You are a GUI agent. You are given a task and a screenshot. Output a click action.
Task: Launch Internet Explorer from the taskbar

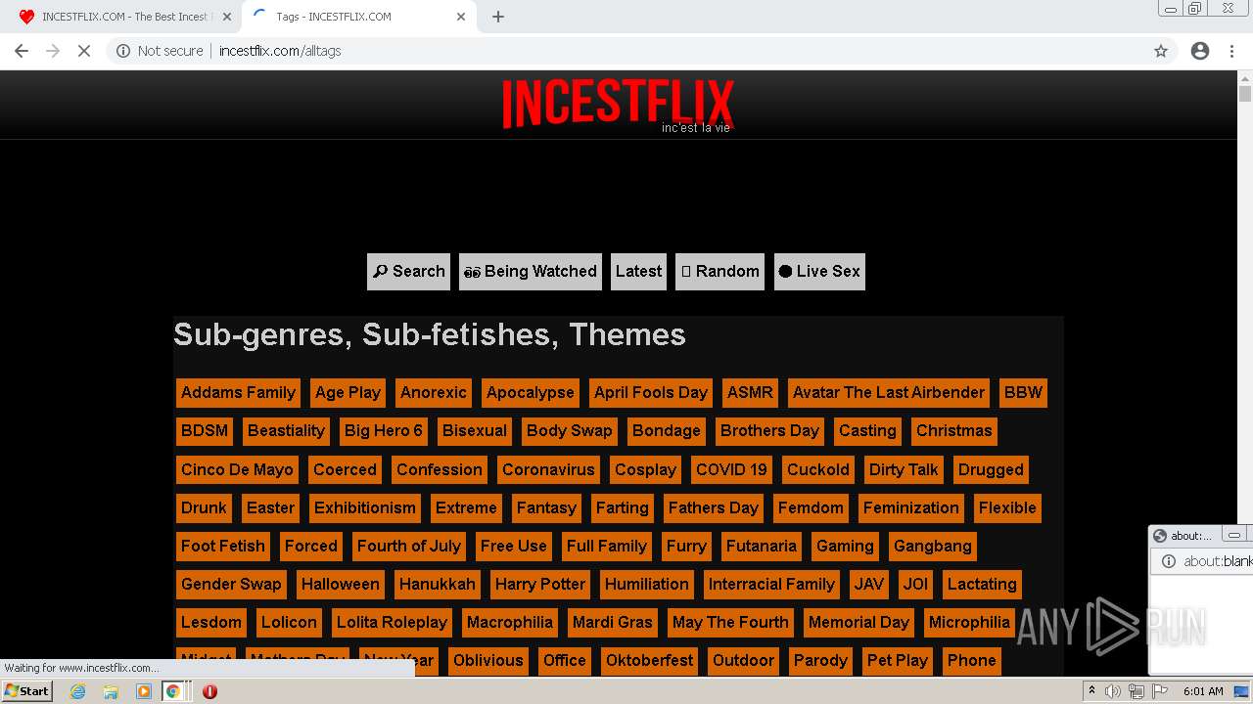click(77, 691)
